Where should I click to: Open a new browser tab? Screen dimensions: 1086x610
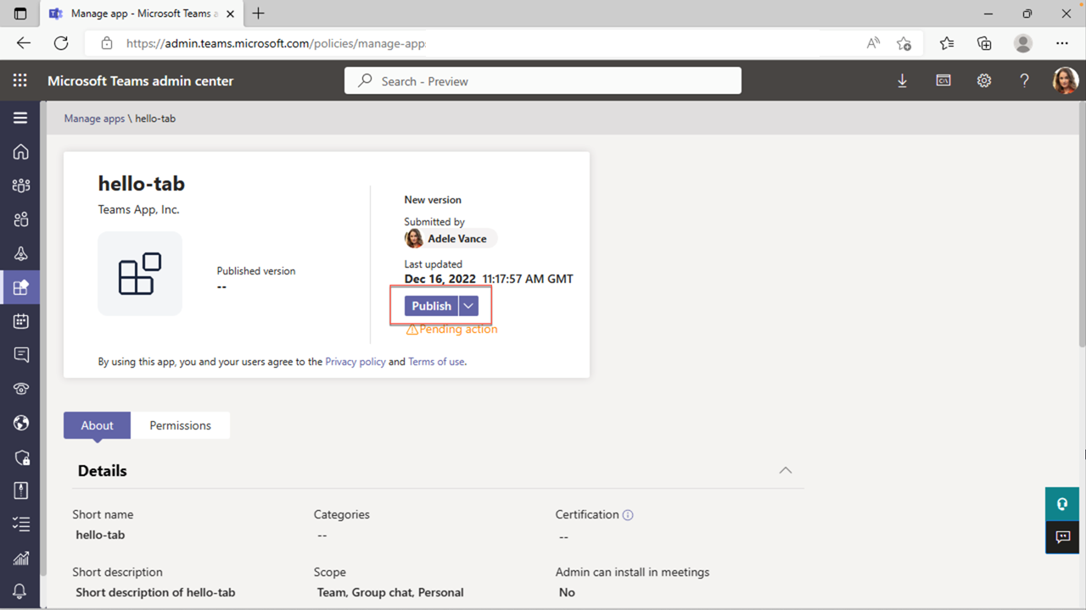point(259,14)
